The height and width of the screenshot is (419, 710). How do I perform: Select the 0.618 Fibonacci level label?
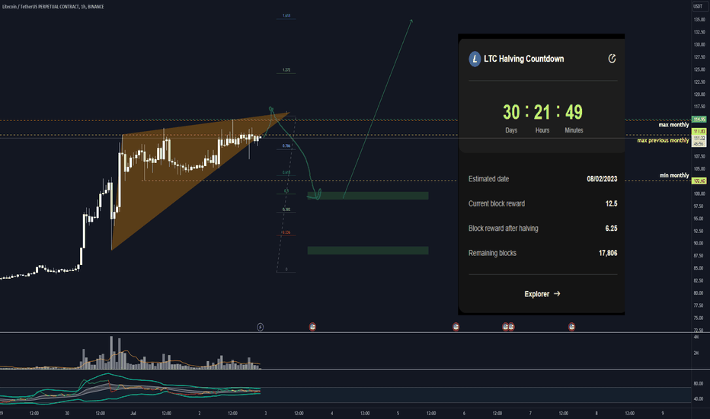[286, 172]
